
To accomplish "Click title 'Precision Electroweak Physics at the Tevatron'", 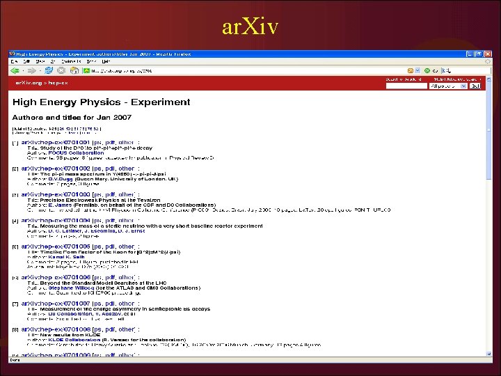I will point(100,200).
